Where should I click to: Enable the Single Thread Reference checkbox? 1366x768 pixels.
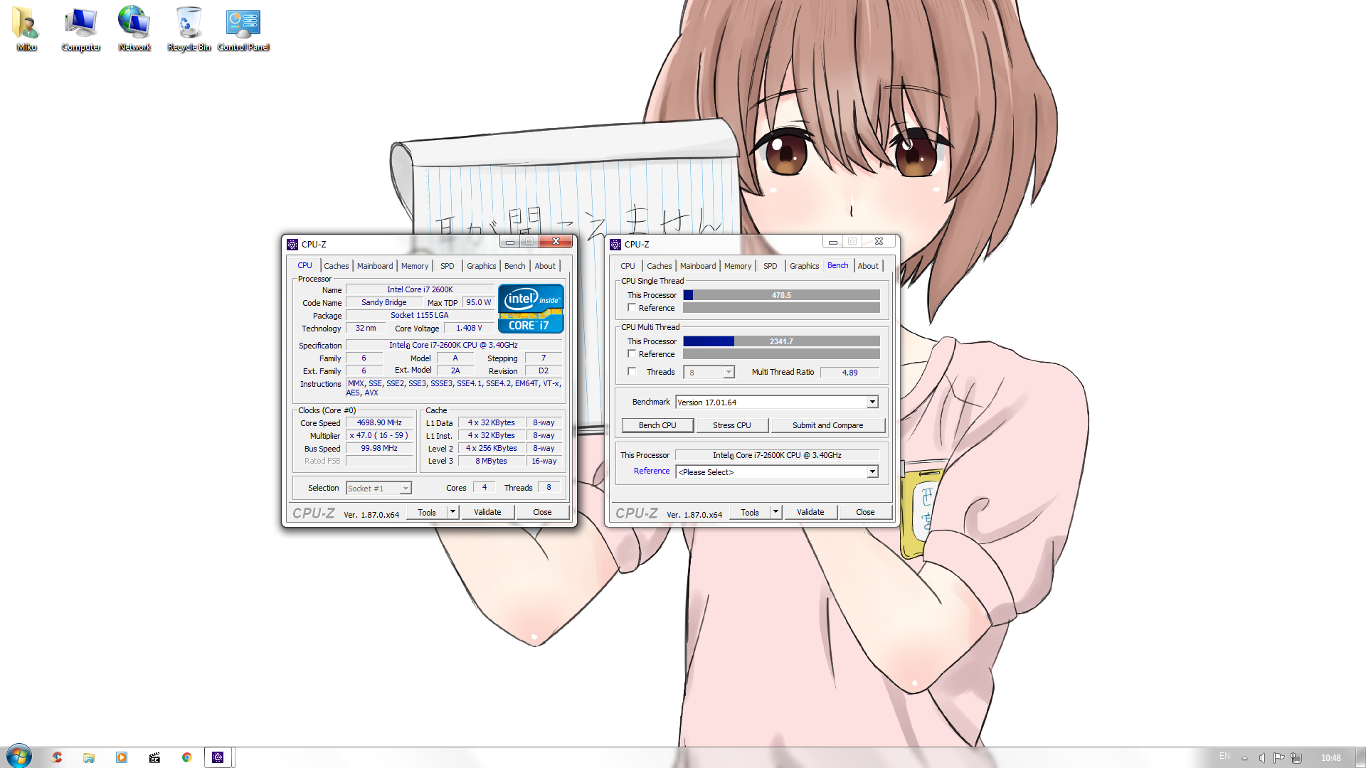(x=632, y=308)
